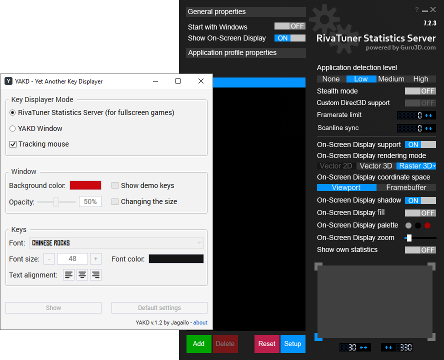This screenshot has width=444, height=360.
Task: Select Vector 2D rendering mode
Action: click(336, 166)
